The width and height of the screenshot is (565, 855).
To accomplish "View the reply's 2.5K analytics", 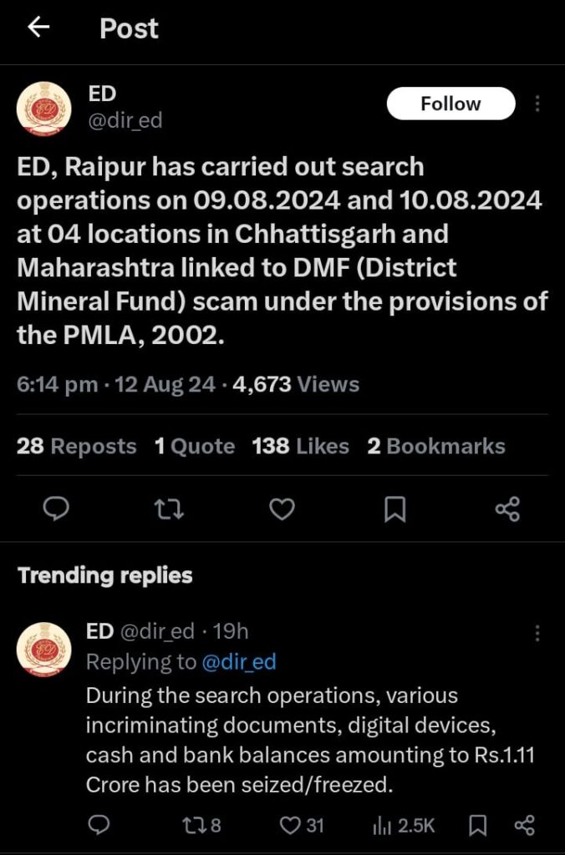I will pos(404,826).
